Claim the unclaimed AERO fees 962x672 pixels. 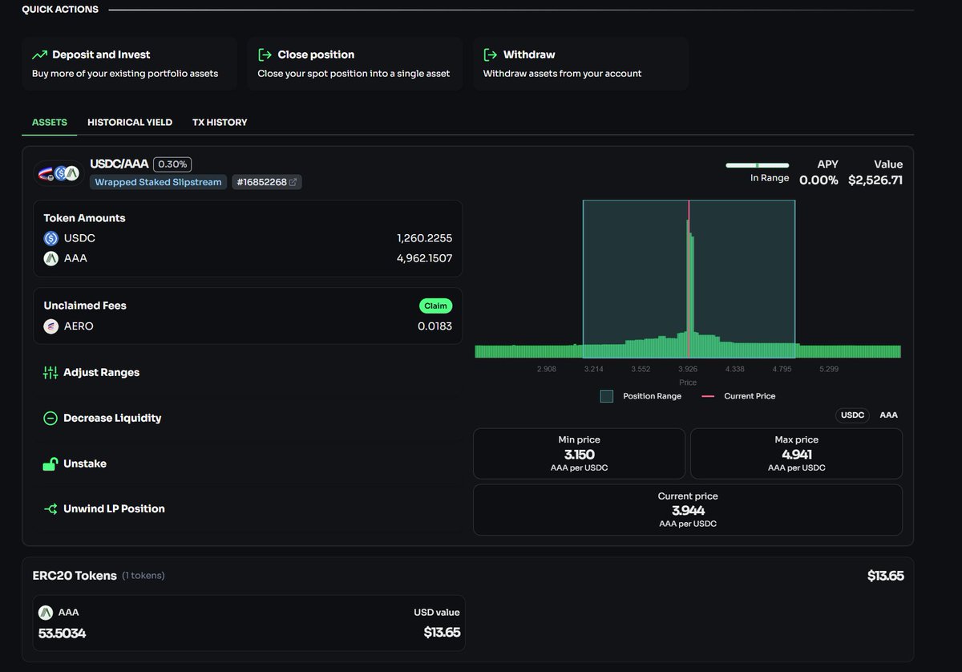tap(435, 306)
